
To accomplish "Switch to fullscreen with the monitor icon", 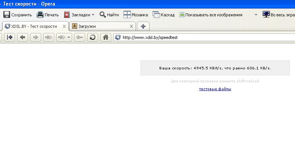I will (266, 14).
